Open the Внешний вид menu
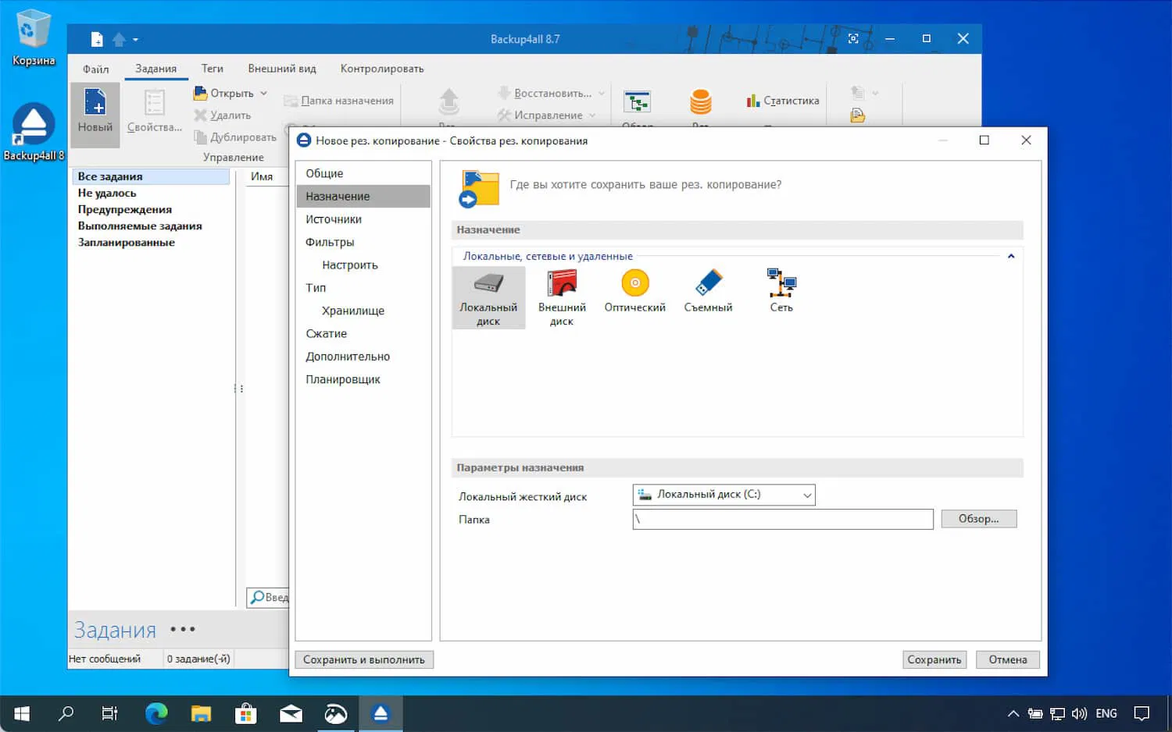The width and height of the screenshot is (1172, 732). click(x=281, y=68)
